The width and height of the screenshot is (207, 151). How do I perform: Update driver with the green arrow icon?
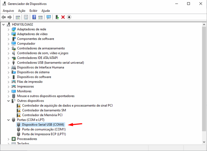coord(57,17)
